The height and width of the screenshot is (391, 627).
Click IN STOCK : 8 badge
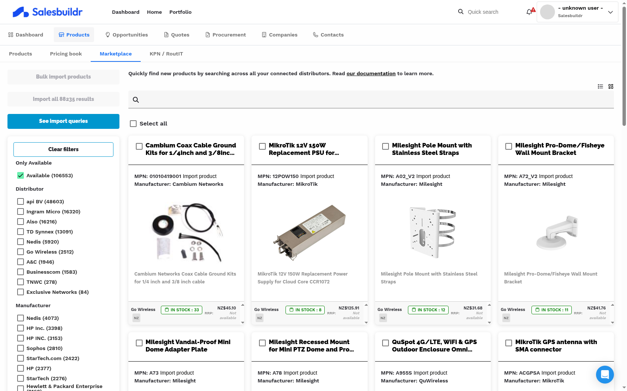tap(305, 310)
